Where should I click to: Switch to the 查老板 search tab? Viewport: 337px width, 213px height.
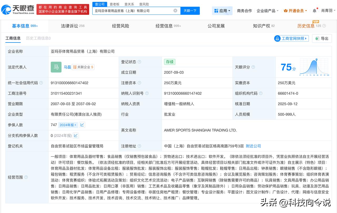coord(115,4)
